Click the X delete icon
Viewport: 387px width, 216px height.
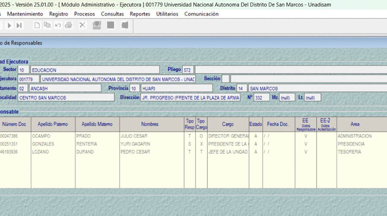click(82, 25)
